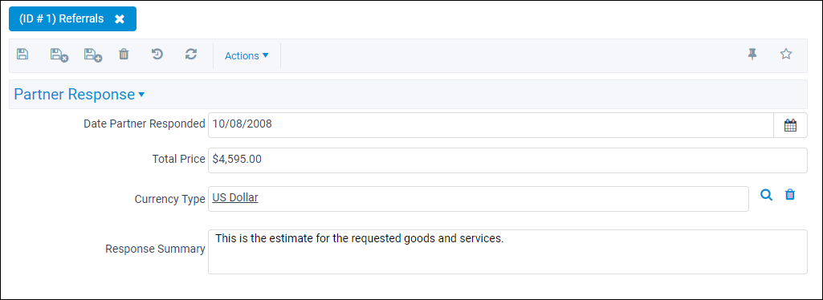Open the calendar date picker
Image resolution: width=823 pixels, height=300 pixels.
pyautogui.click(x=790, y=125)
